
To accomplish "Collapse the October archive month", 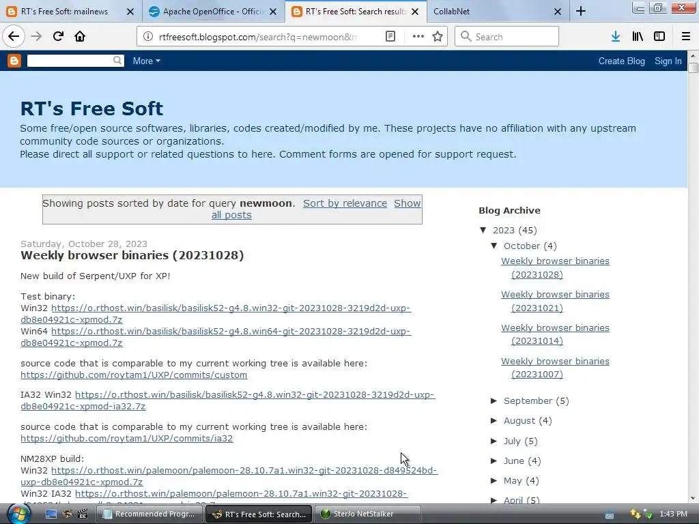I will [494, 246].
